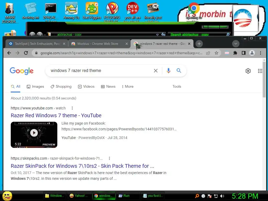Close the razer red theme Google tab

(x=189, y=44)
